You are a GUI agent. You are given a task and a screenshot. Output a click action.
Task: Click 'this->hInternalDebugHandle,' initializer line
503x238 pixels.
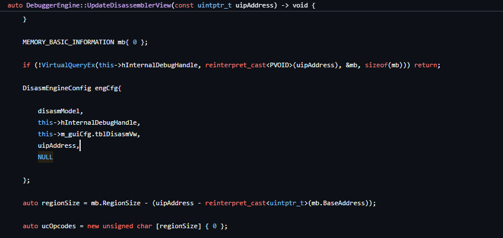tap(89, 123)
